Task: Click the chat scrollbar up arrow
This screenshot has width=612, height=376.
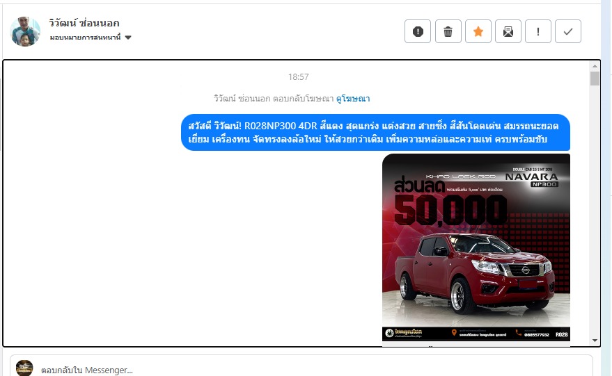Action: click(x=595, y=66)
